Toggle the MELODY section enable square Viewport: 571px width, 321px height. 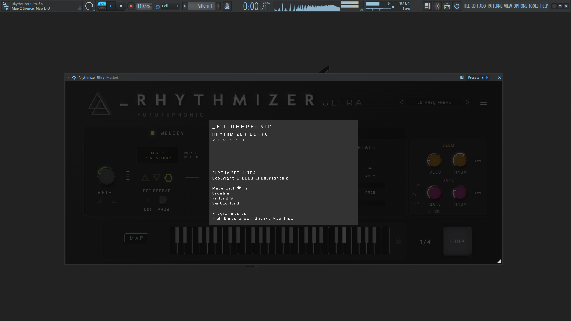pyautogui.click(x=153, y=133)
